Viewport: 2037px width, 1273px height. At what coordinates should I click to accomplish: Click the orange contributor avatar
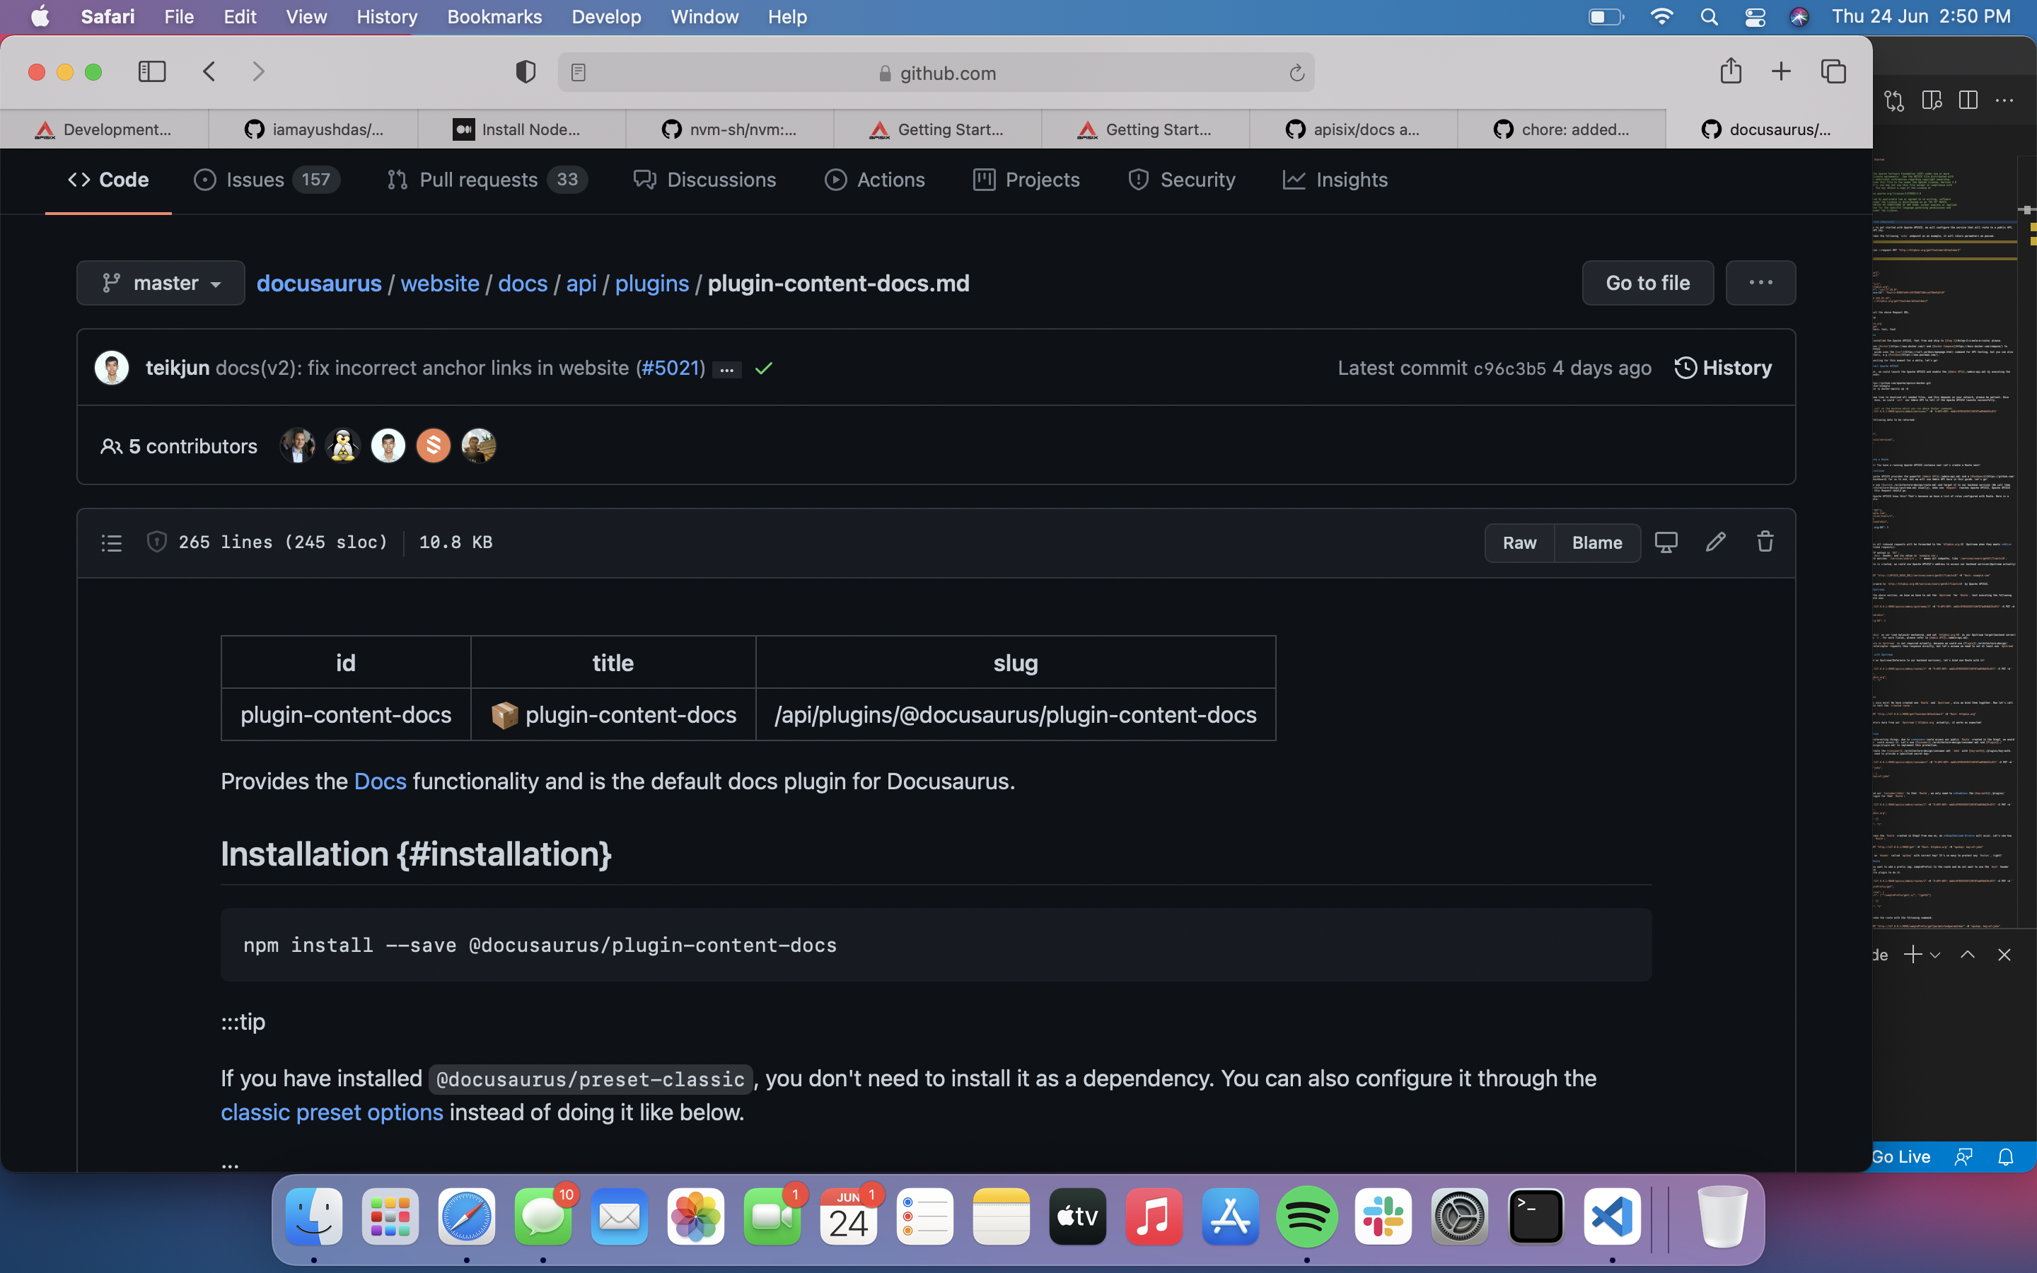point(434,446)
